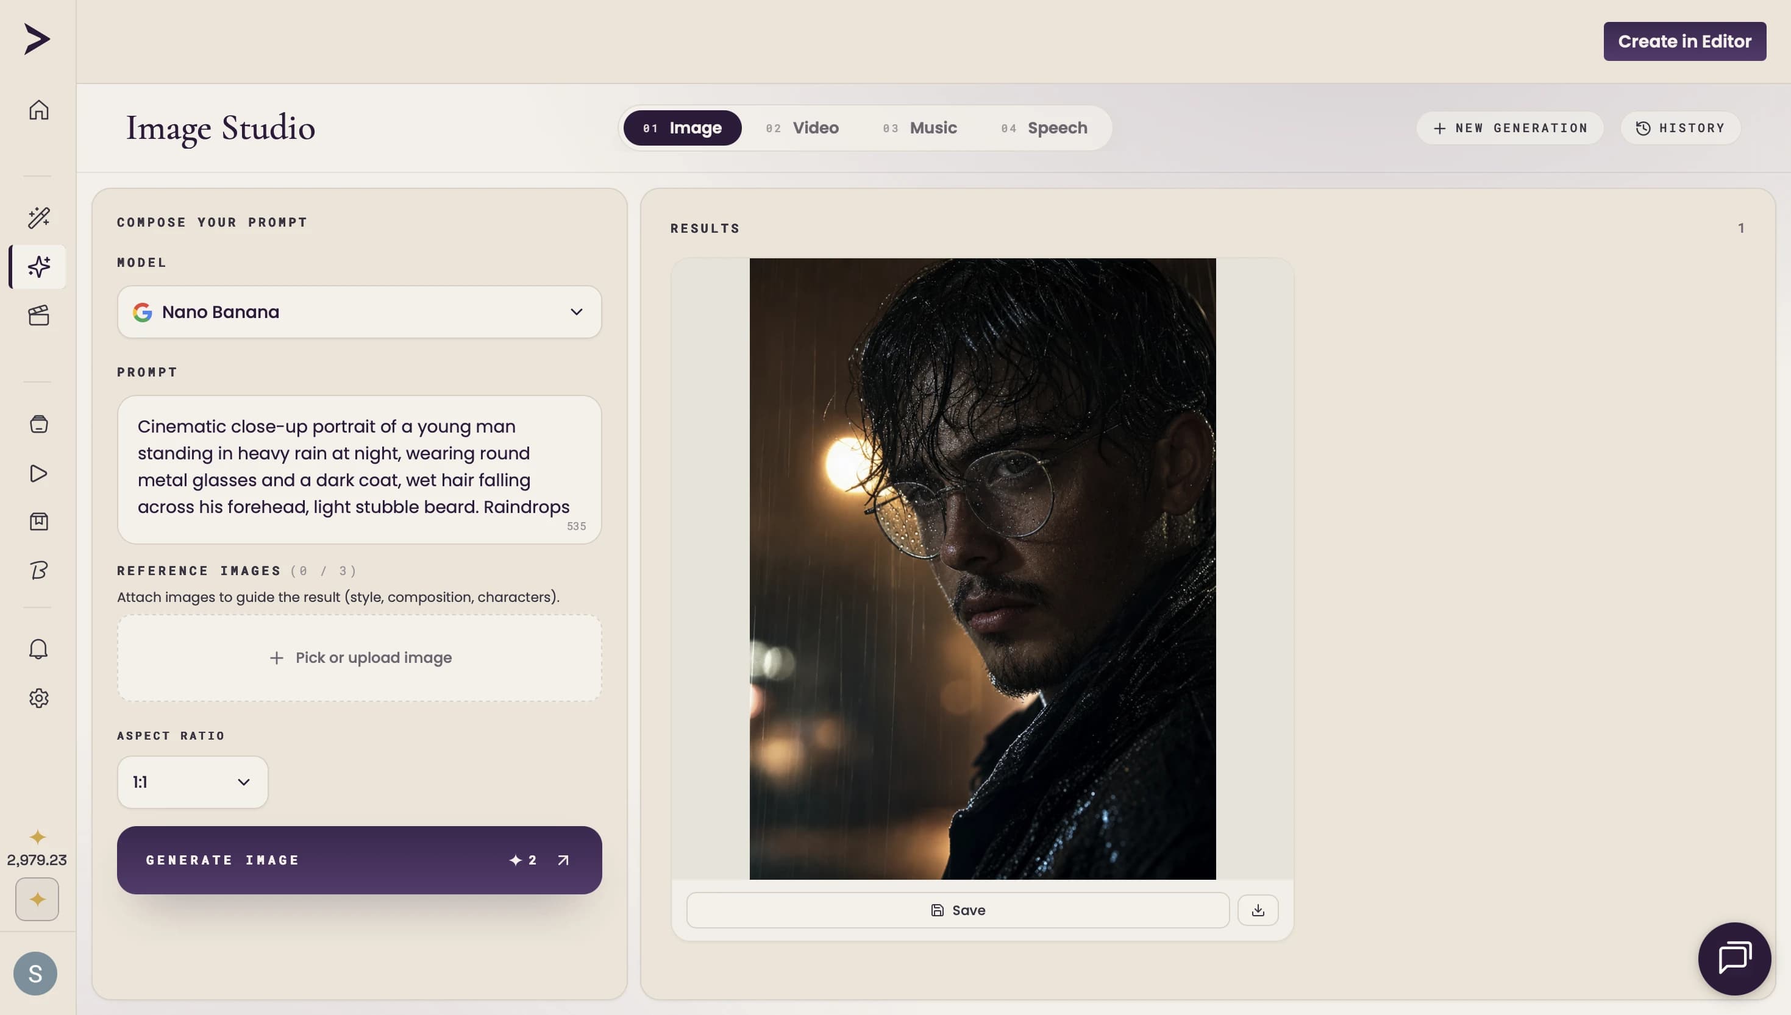Click the arrow logo in the sidebar
The image size is (1791, 1015).
[37, 39]
